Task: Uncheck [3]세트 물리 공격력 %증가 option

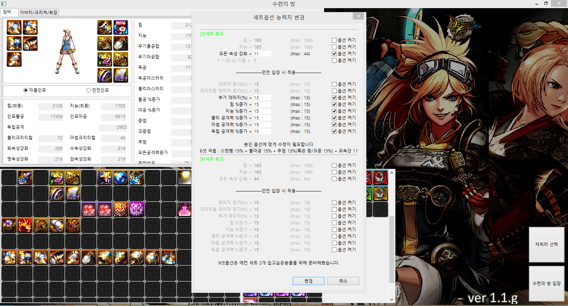Action: tap(334, 118)
